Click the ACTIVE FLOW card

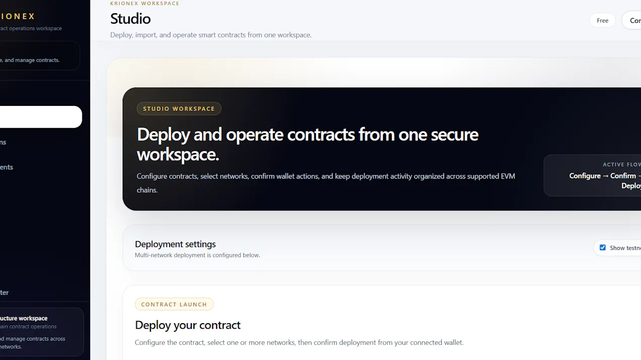click(592, 175)
